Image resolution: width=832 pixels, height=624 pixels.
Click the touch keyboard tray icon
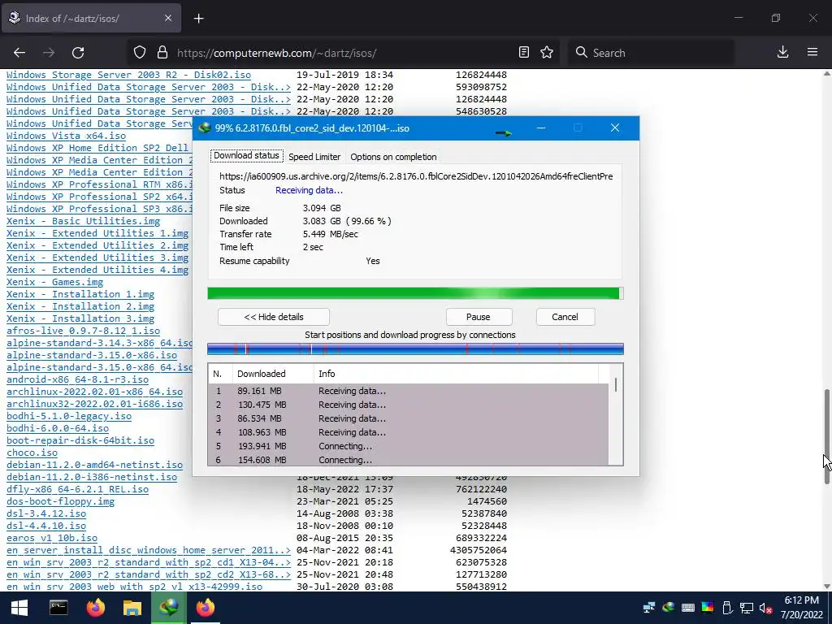(687, 608)
